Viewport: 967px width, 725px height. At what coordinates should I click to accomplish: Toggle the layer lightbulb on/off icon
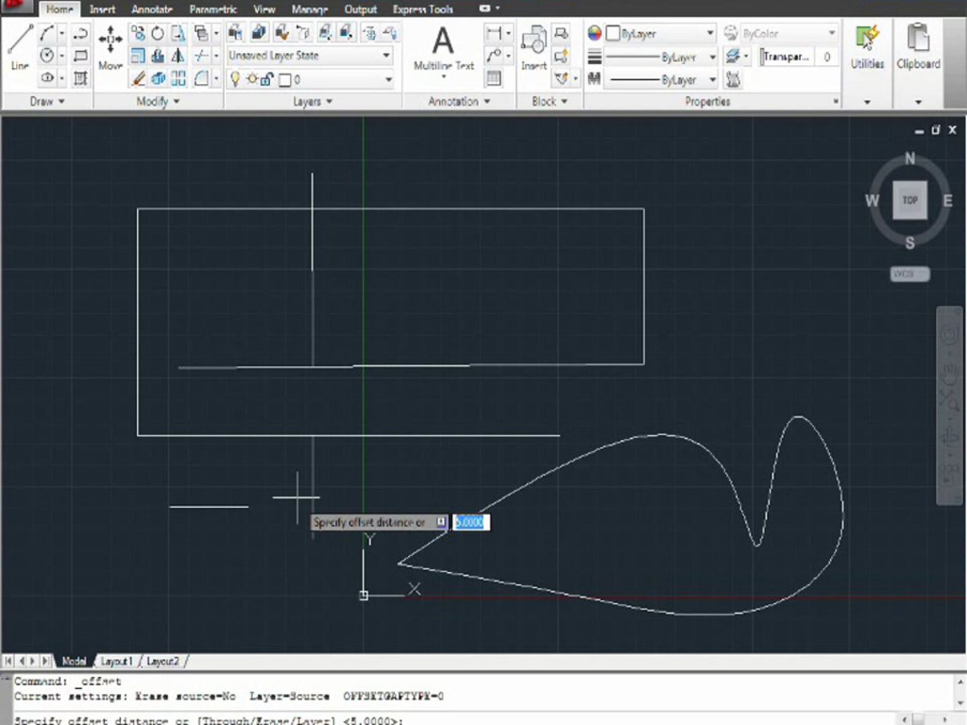click(235, 79)
